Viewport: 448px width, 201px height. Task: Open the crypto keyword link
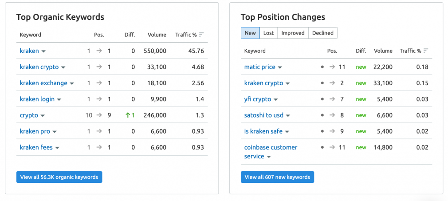[29, 115]
